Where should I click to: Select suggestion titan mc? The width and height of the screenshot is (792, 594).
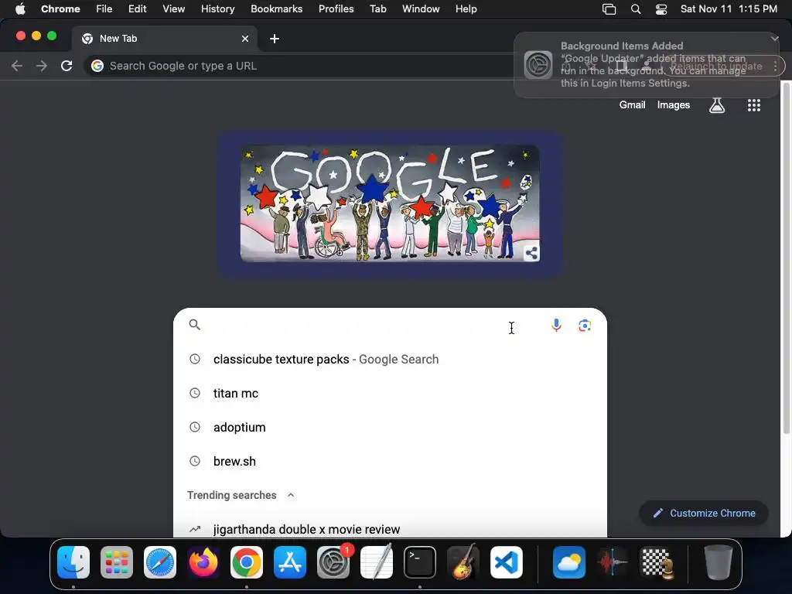[390, 393]
